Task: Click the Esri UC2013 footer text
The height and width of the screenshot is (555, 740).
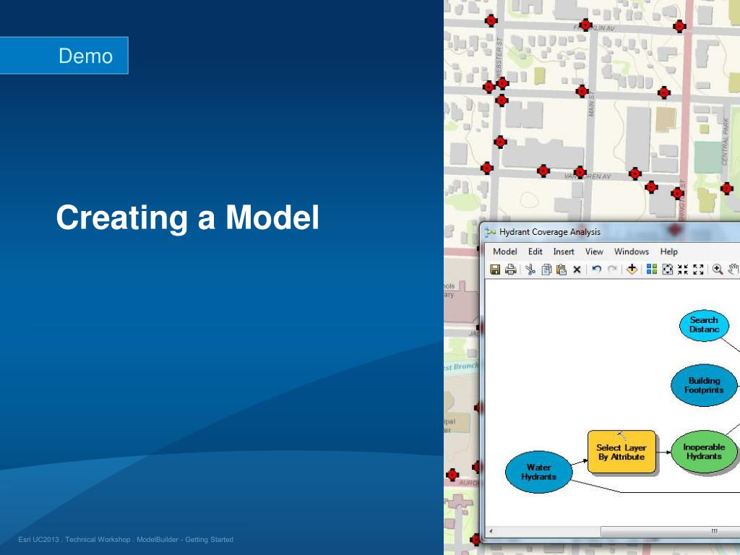Action: (126, 539)
